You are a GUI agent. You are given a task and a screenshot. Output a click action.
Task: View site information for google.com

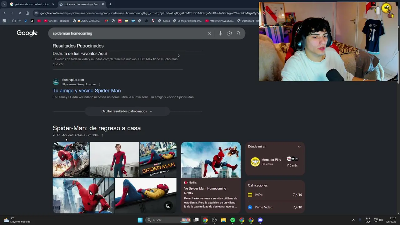[36, 13]
